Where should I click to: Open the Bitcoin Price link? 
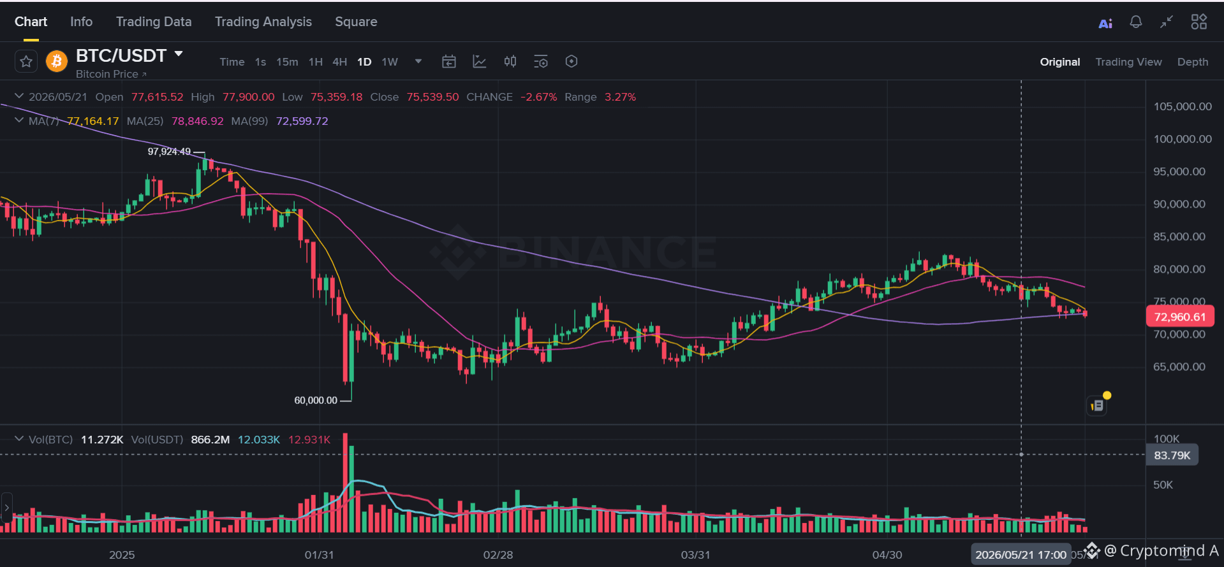click(x=111, y=74)
